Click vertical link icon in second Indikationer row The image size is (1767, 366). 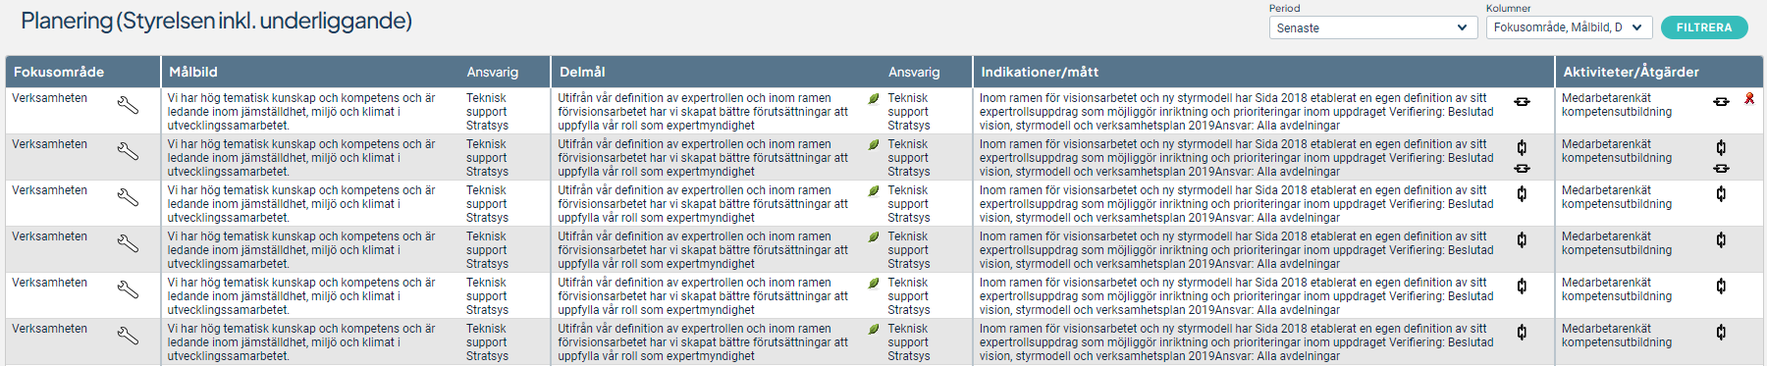pos(1522,148)
